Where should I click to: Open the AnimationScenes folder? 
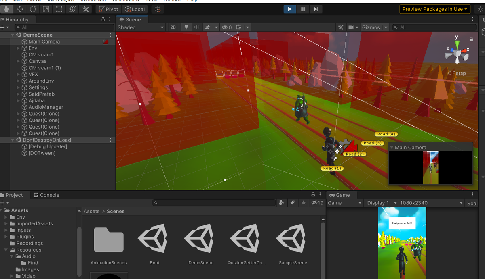pos(109,244)
